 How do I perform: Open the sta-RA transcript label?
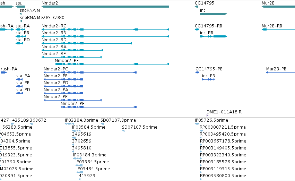point(23,26)
